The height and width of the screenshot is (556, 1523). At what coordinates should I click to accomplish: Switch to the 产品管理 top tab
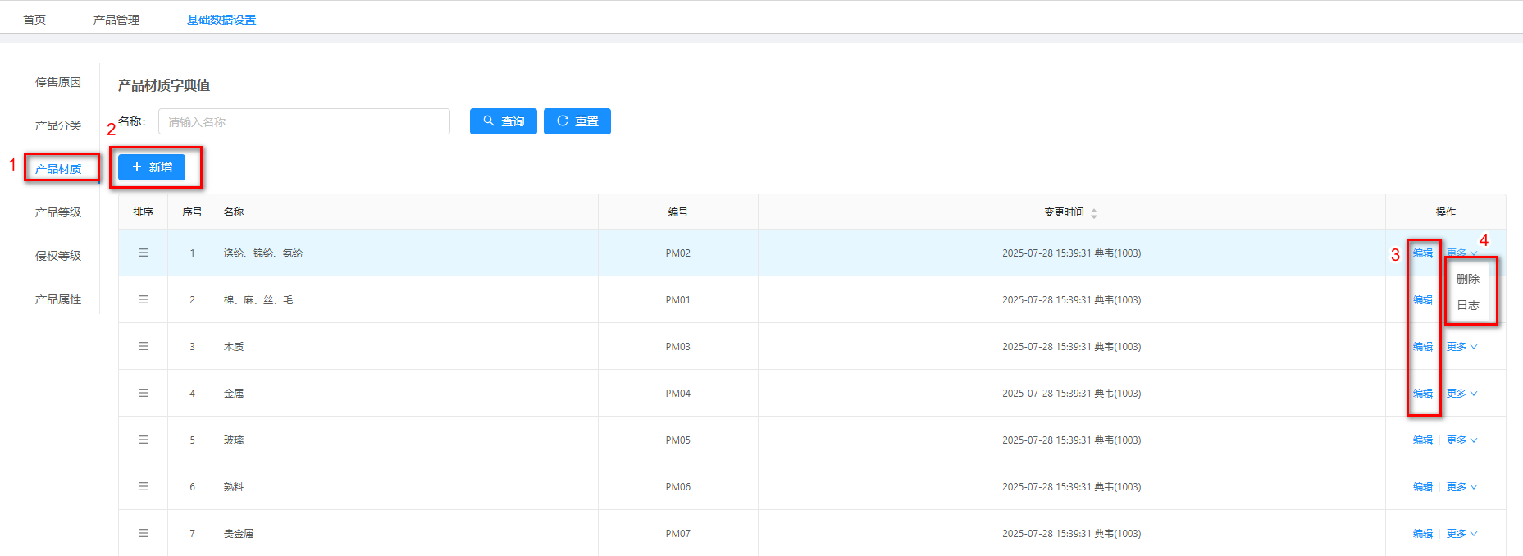[x=116, y=20]
